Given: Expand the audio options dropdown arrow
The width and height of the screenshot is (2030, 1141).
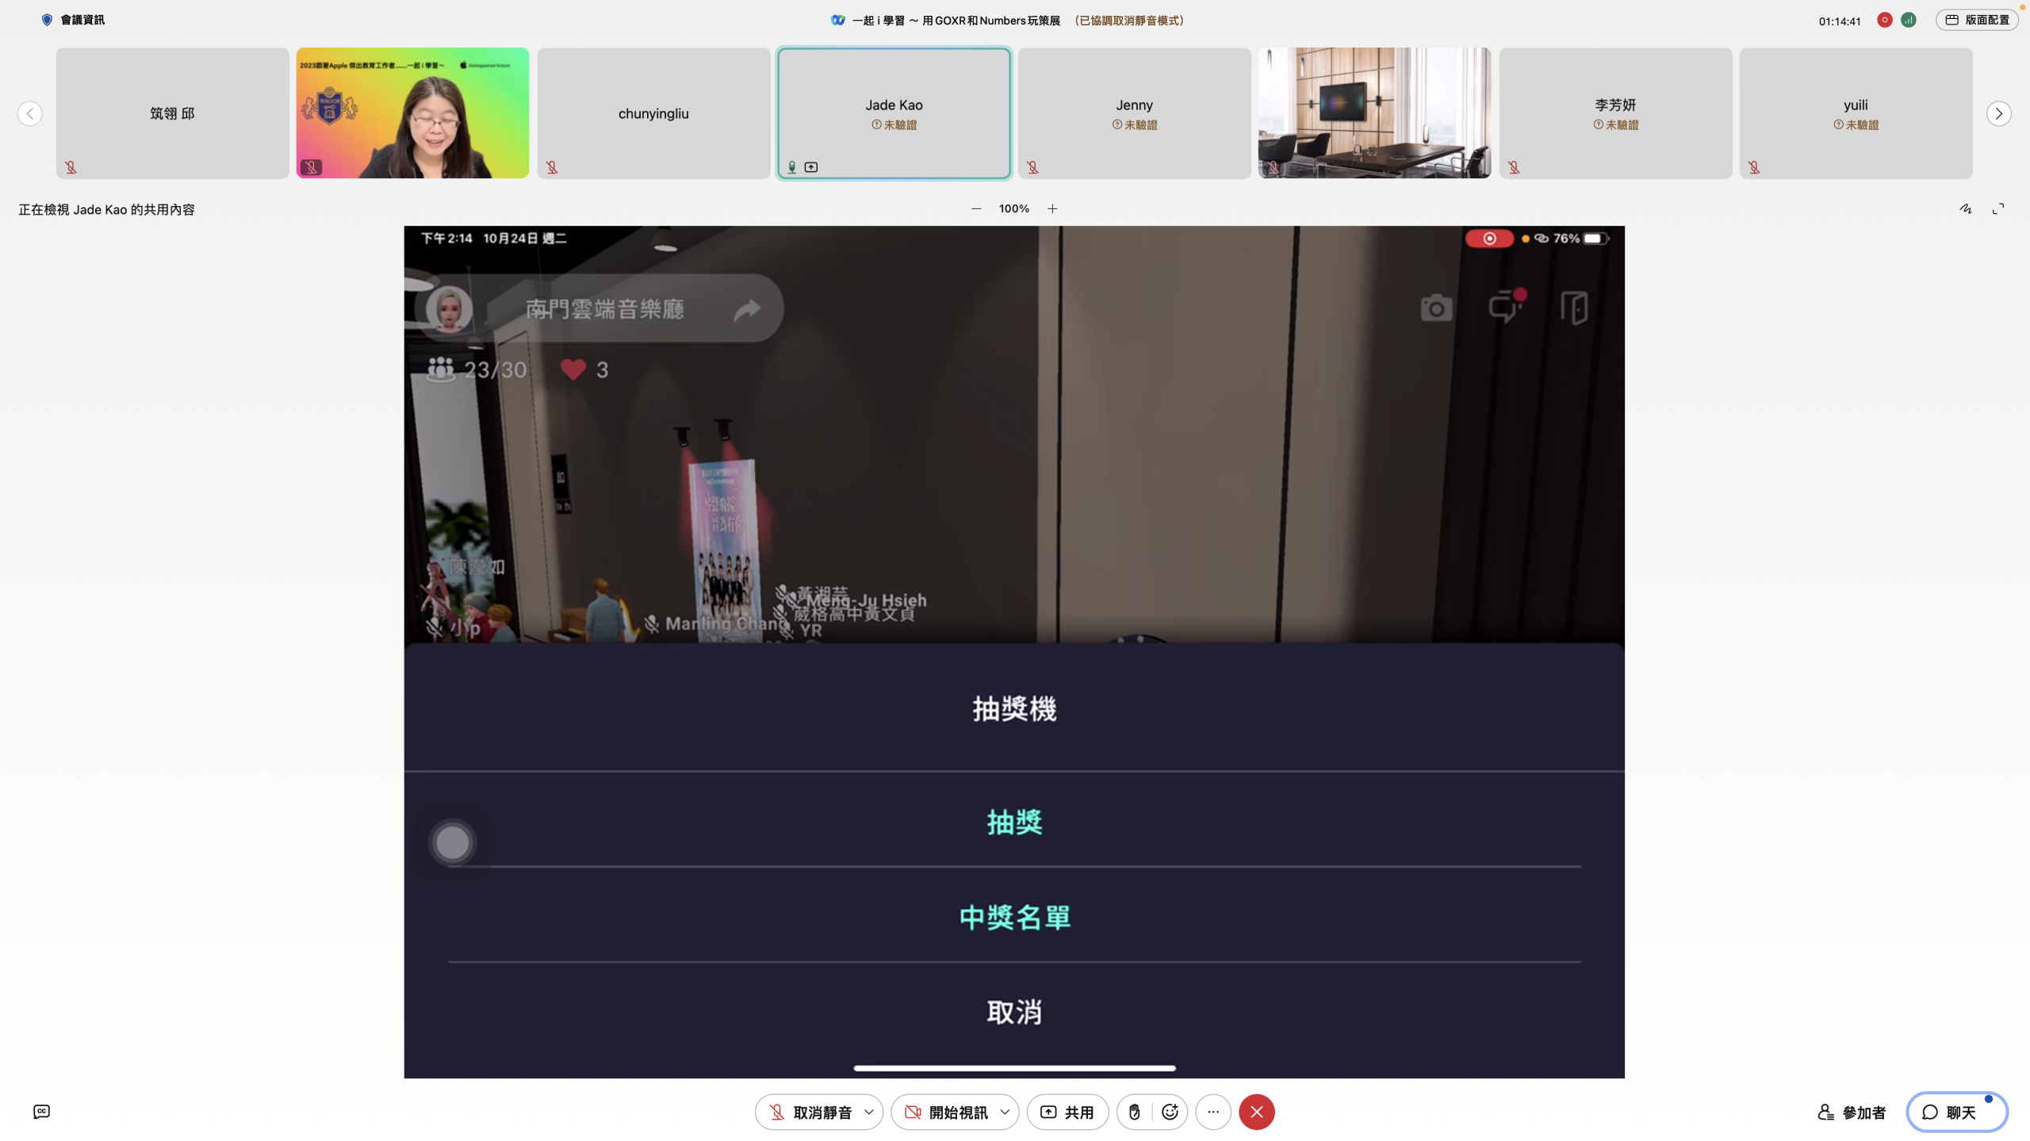Looking at the screenshot, I should [869, 1112].
